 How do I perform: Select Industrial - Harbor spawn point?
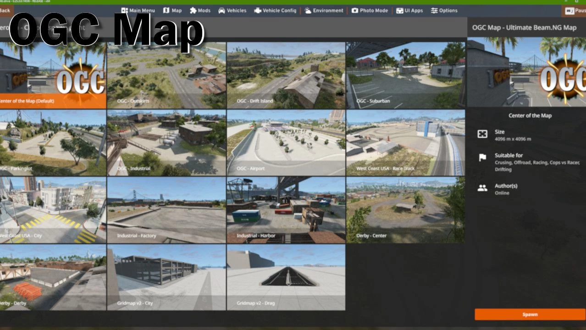pos(286,210)
